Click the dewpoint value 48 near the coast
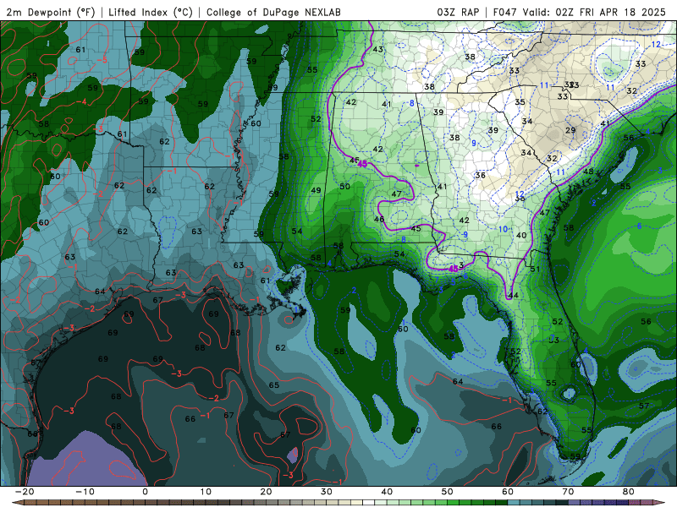677x507 pixels. 588,172
